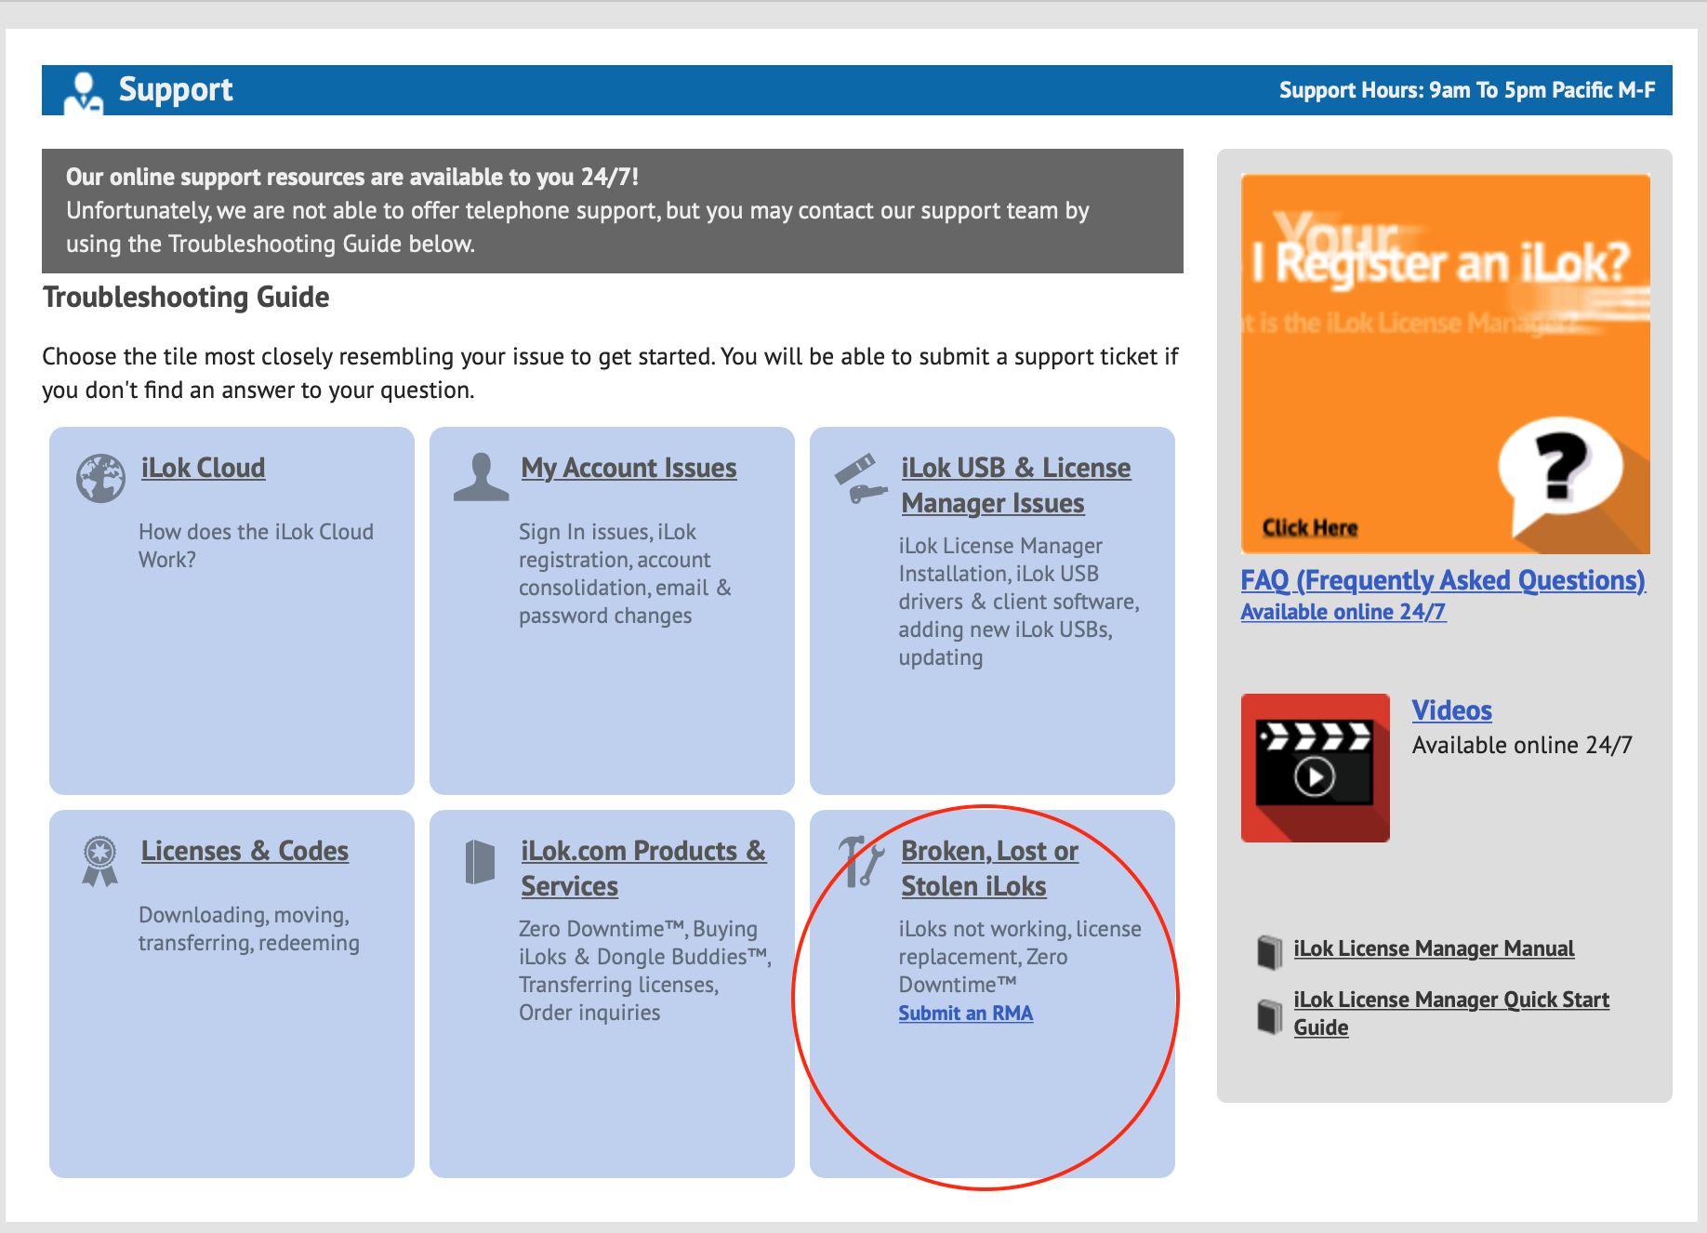
Task: Open the orange FAQ banner image
Action: pyautogui.click(x=1445, y=364)
